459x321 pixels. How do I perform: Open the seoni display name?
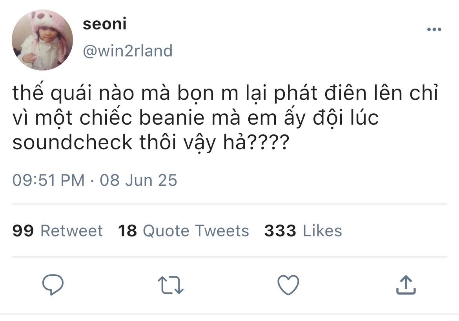click(104, 24)
